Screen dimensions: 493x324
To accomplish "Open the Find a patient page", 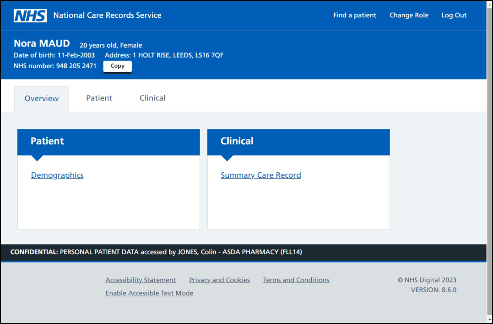I will pyautogui.click(x=354, y=16).
